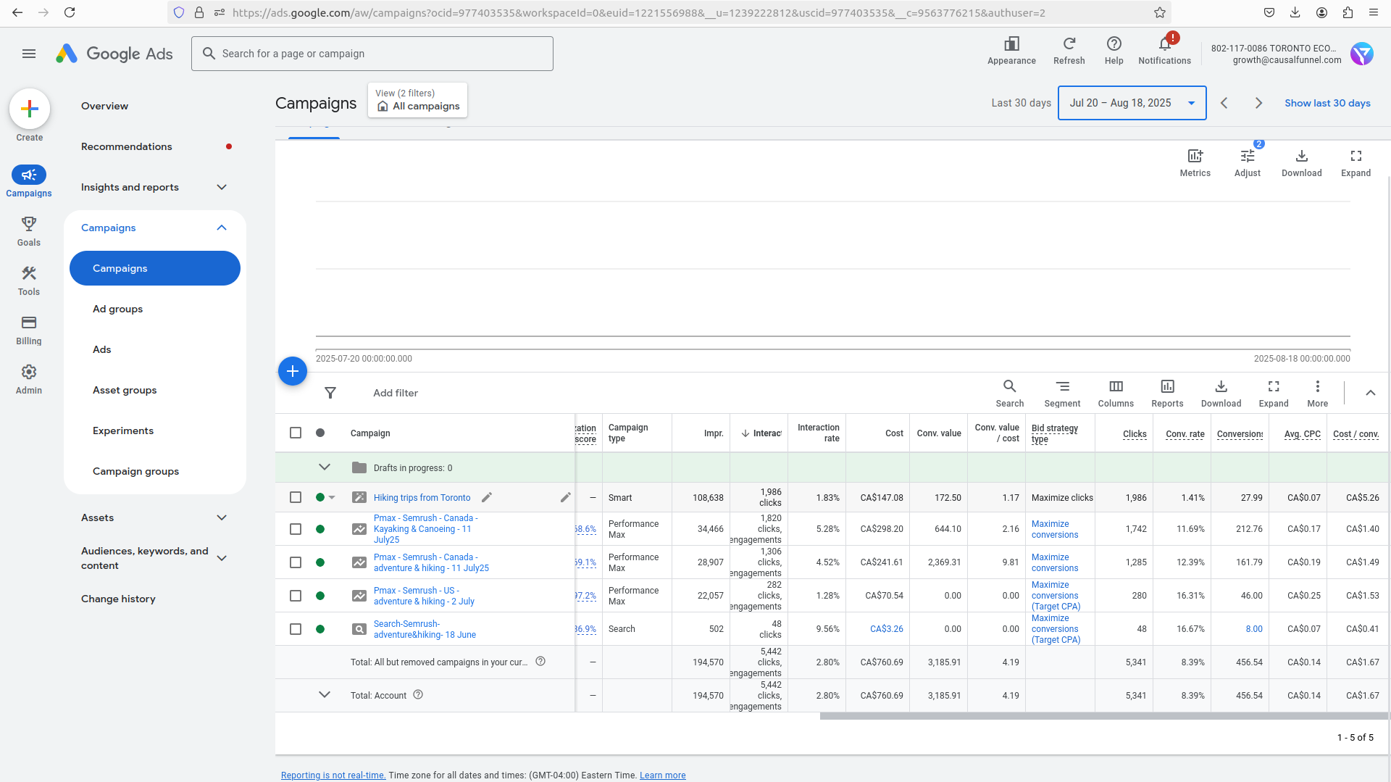Check adventure & hiking 11 July25 row
The height and width of the screenshot is (782, 1391).
click(x=296, y=562)
